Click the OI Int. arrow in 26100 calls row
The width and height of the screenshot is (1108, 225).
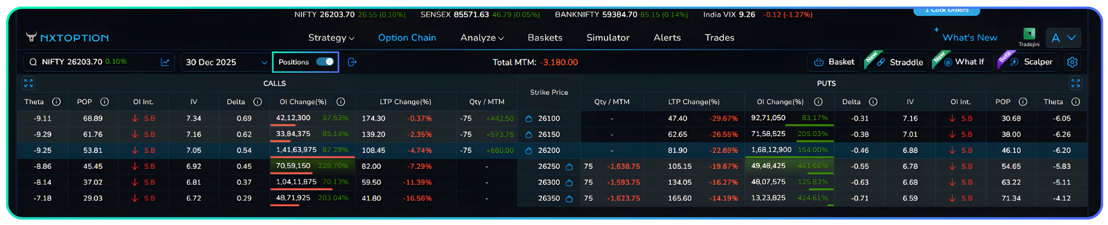tap(135, 118)
